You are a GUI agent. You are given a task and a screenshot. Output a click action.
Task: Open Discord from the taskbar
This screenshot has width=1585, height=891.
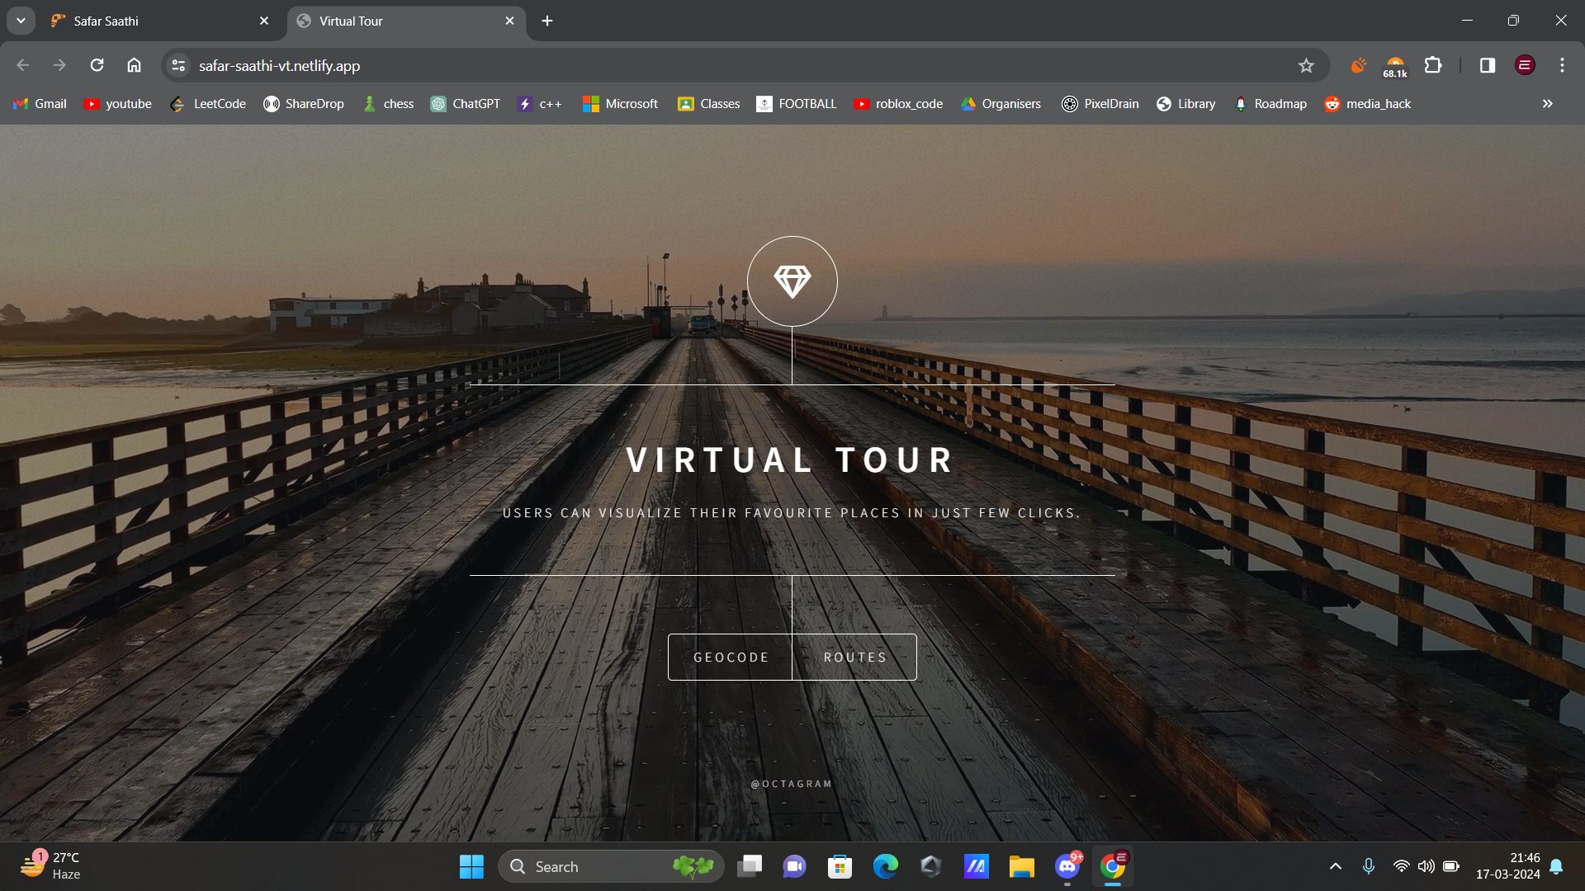[x=1067, y=866]
